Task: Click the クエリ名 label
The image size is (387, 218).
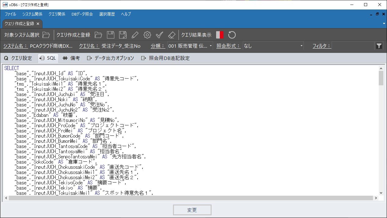Action: click(x=89, y=46)
